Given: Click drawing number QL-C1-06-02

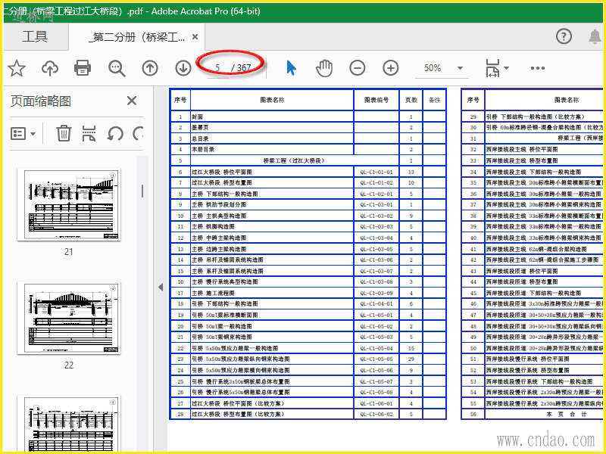Looking at the screenshot, I should tap(376, 414).
